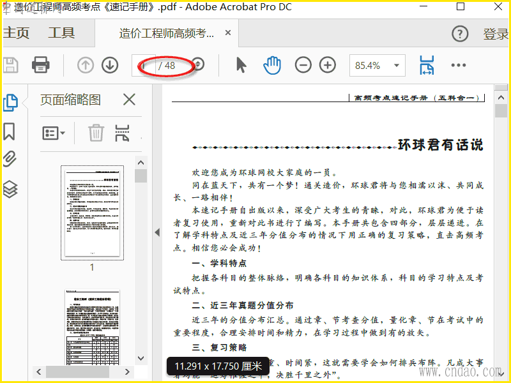Click the delete pages trash icon
511x383 pixels.
[x=96, y=133]
